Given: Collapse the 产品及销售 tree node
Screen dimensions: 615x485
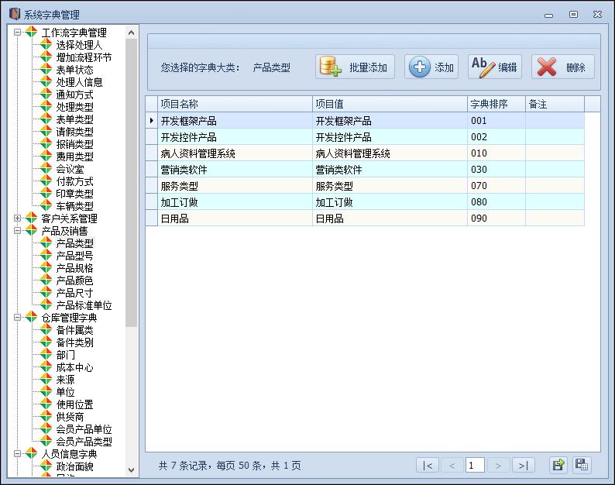Looking at the screenshot, I should (x=17, y=231).
